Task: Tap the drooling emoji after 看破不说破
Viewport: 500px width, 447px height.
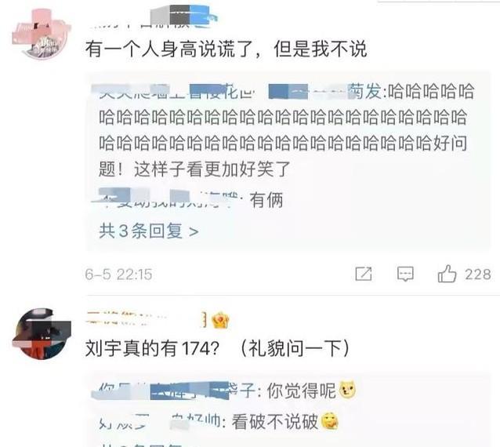Action: (x=330, y=421)
